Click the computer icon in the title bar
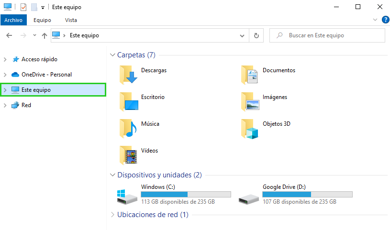The width and height of the screenshot is (390, 230). click(8, 7)
